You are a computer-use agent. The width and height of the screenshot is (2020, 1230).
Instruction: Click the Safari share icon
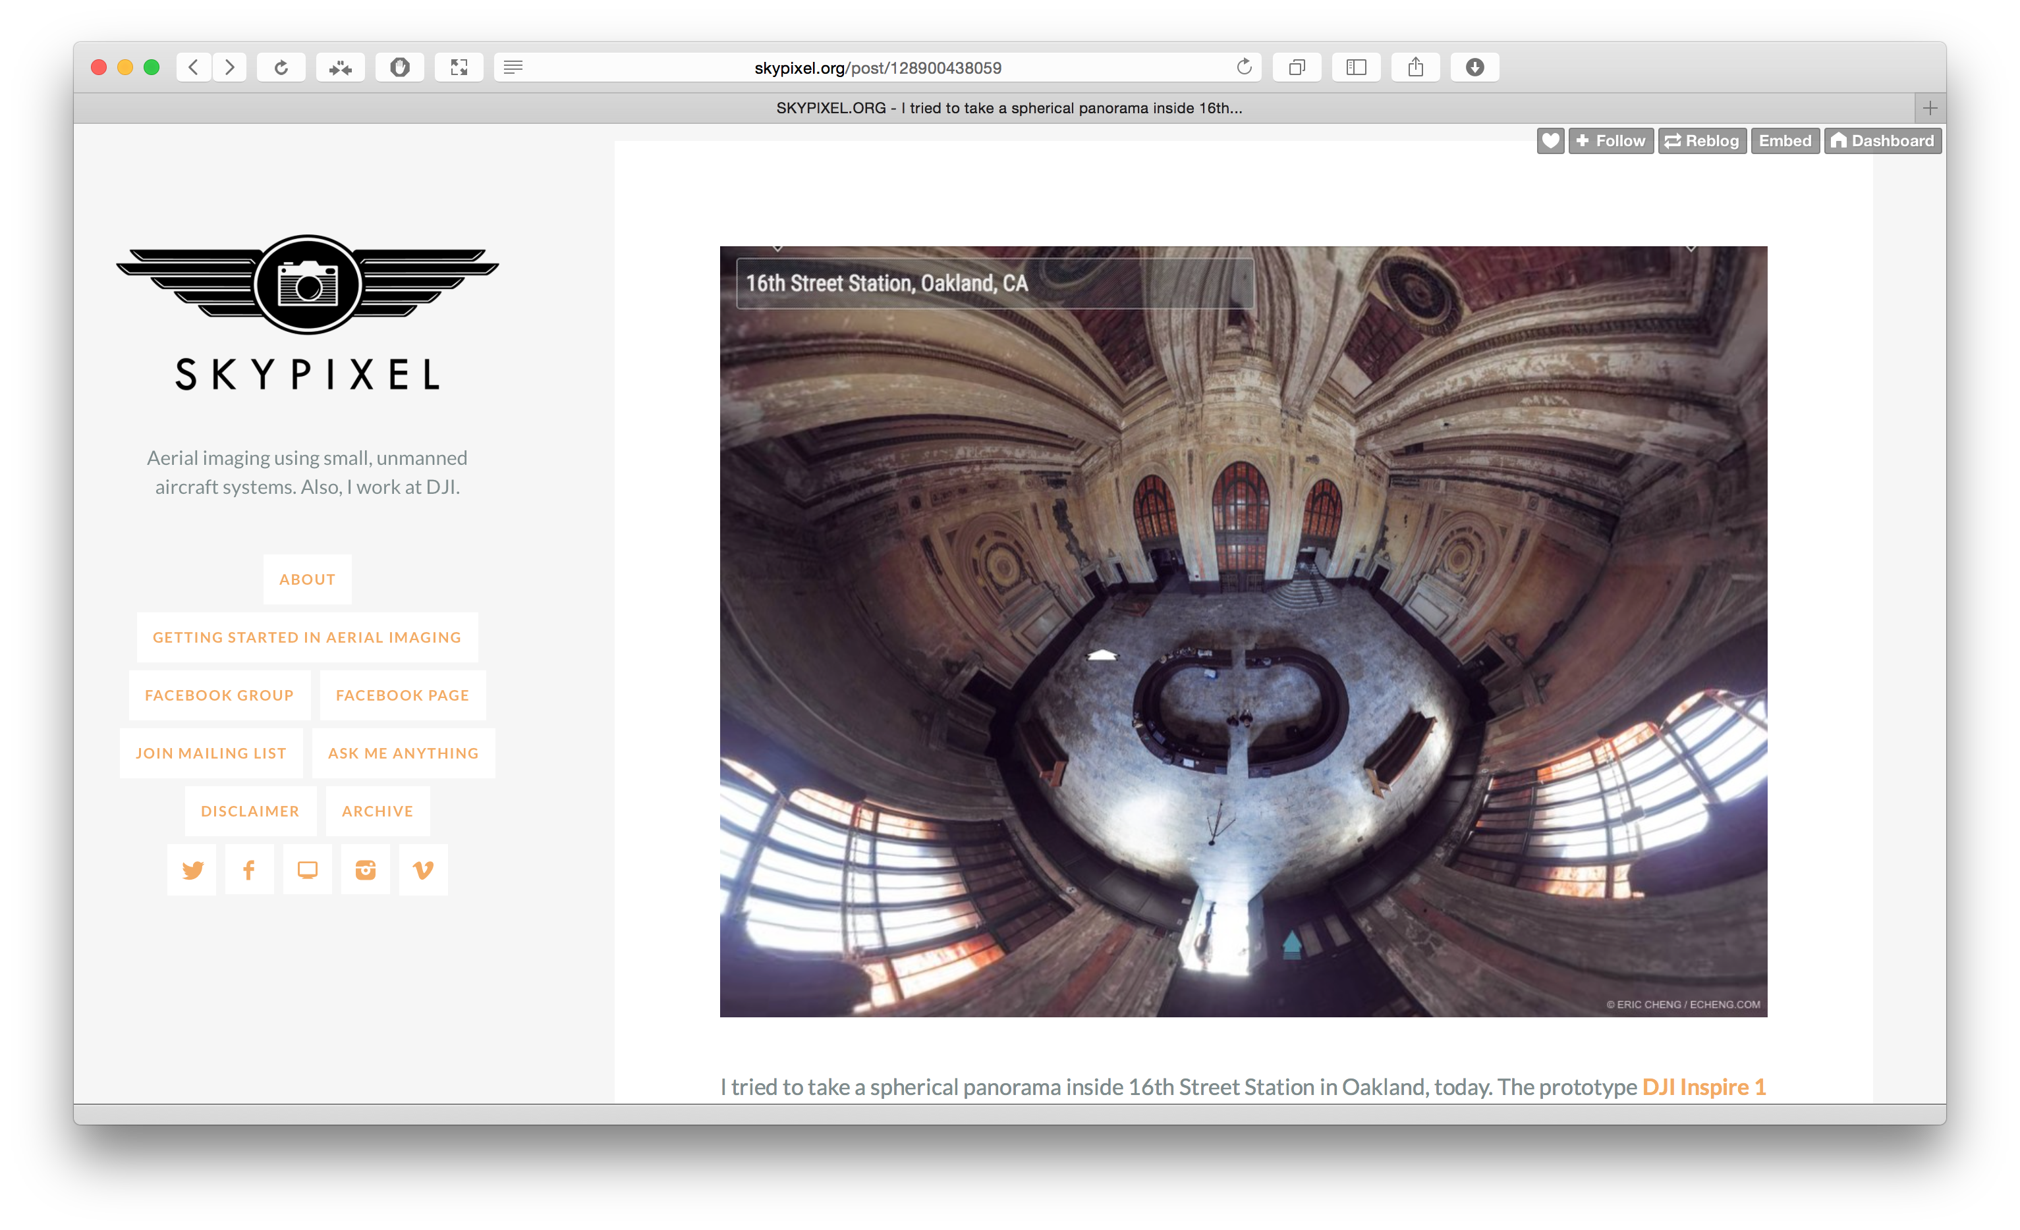1415,67
